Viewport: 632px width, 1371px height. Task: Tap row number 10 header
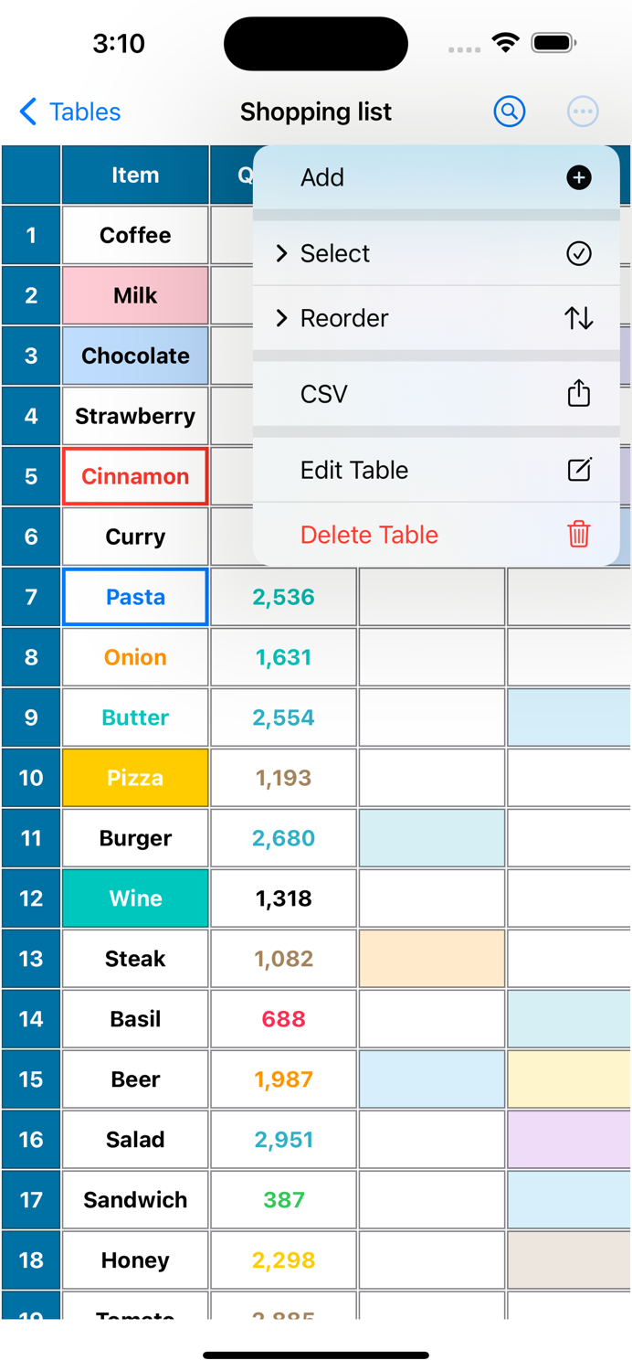pos(30,778)
